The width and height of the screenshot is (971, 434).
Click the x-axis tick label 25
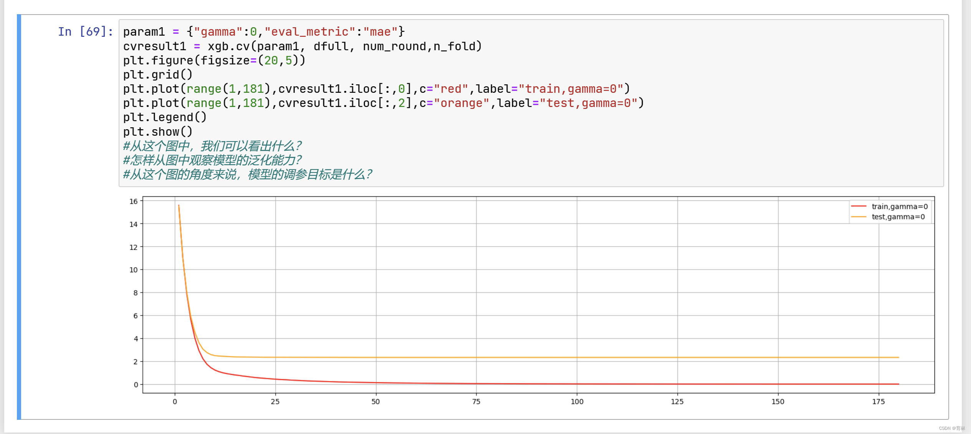(x=275, y=401)
